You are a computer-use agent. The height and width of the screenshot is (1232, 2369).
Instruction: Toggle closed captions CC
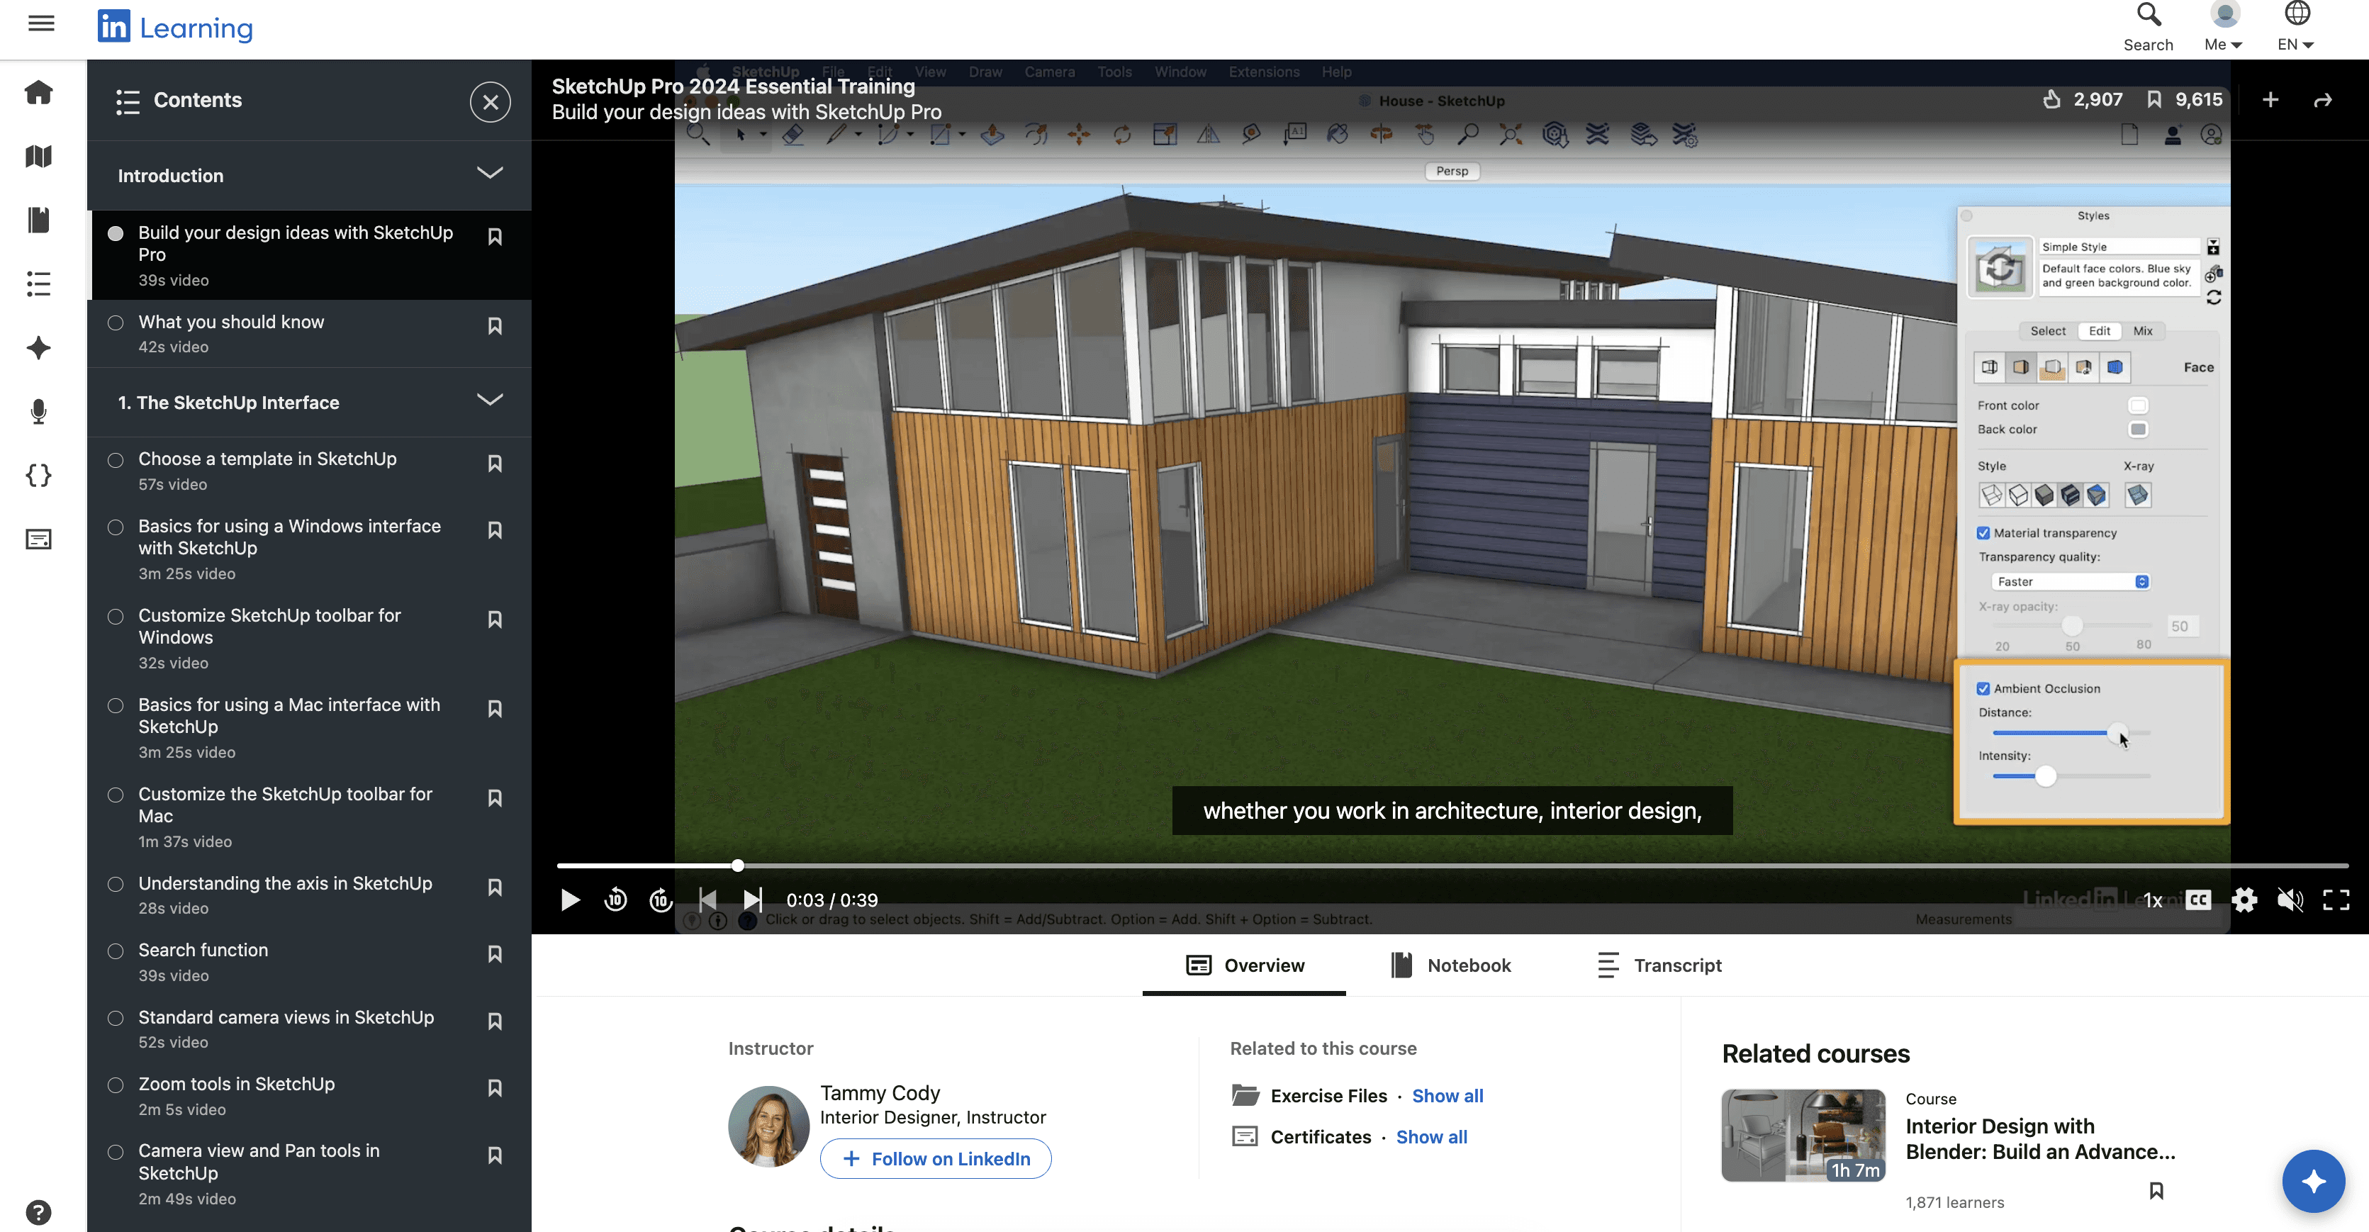tap(2198, 899)
